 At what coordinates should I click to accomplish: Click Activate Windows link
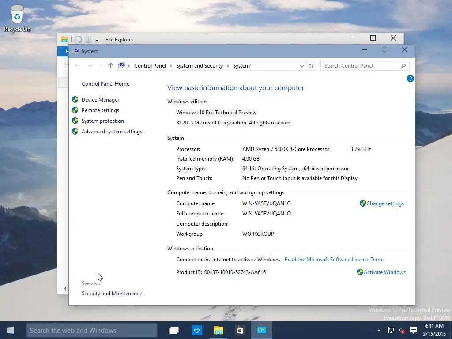point(384,272)
